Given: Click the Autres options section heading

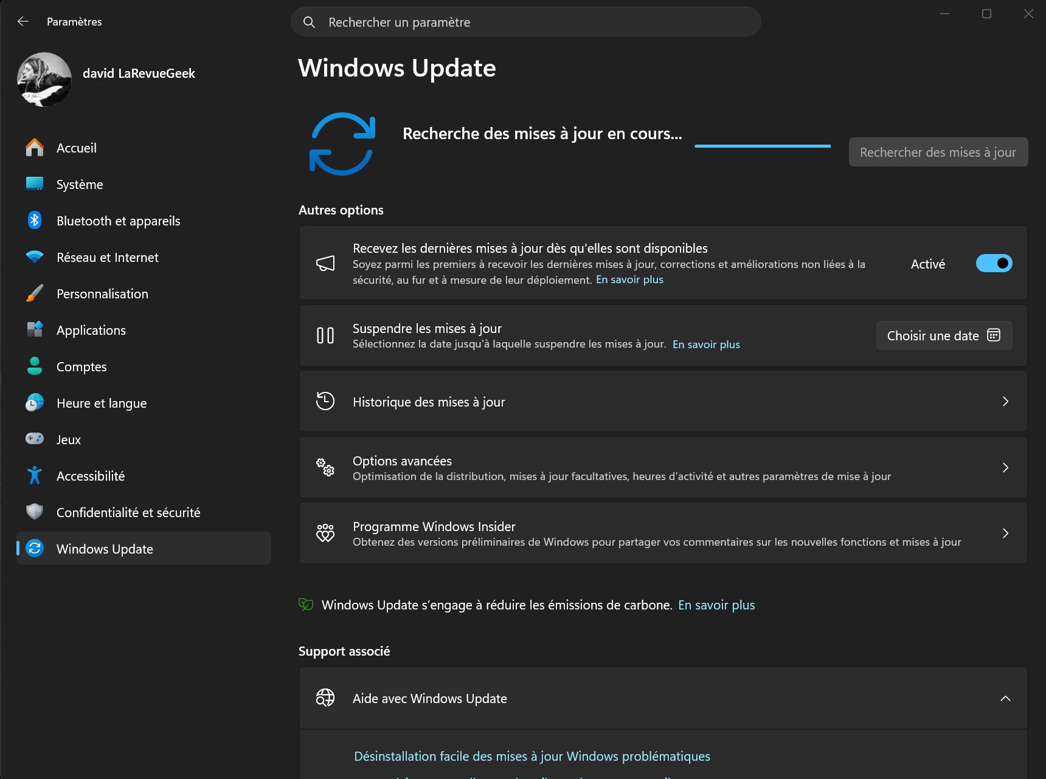Looking at the screenshot, I should click(x=341, y=210).
